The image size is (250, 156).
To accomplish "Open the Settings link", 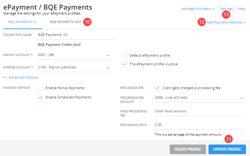I will pos(226,9).
